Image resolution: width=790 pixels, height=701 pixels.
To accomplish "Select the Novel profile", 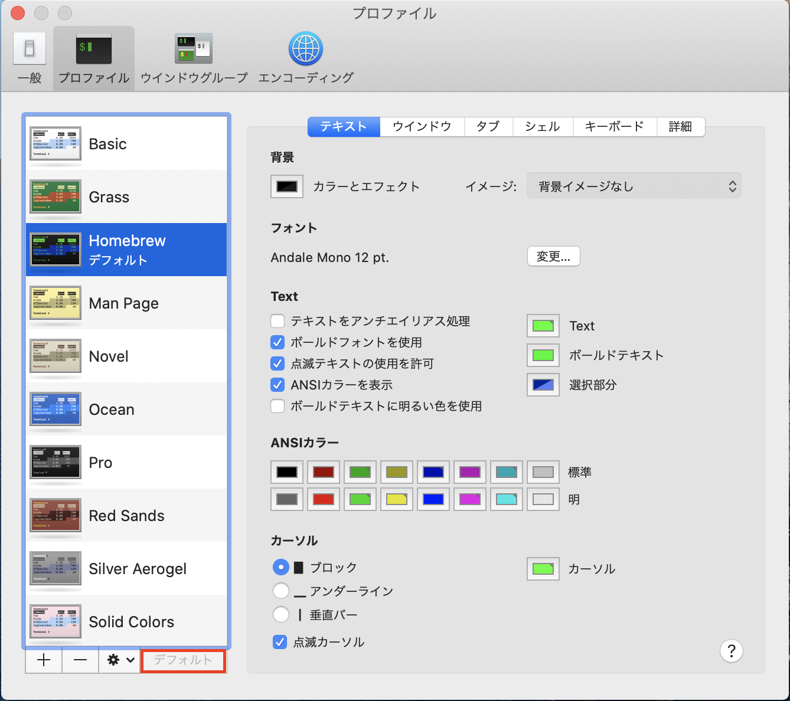I will tap(126, 356).
